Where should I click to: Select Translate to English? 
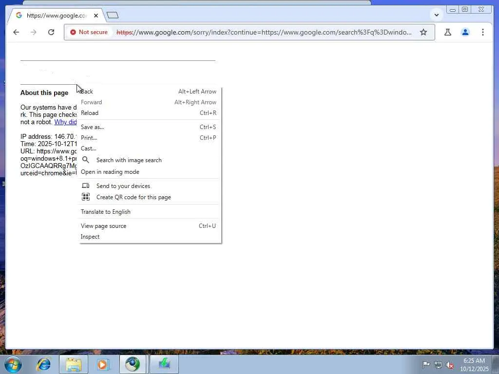pyautogui.click(x=150, y=212)
